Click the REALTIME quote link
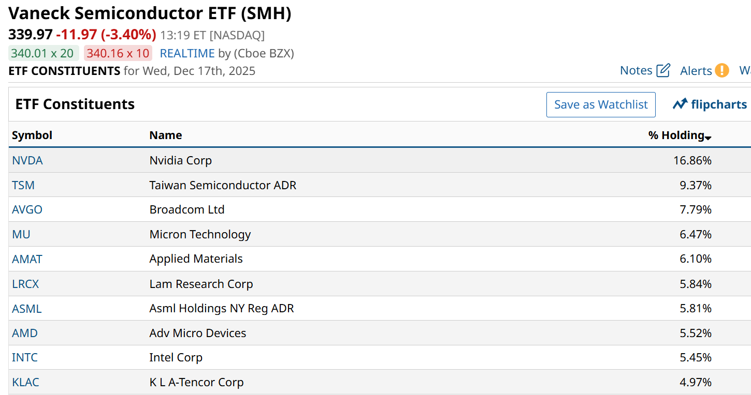Image resolution: width=751 pixels, height=395 pixels. pos(187,53)
